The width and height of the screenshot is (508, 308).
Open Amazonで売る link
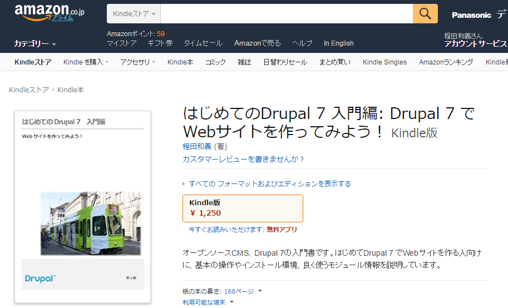[258, 43]
